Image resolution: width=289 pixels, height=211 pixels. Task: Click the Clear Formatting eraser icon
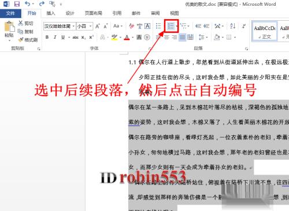132,26
